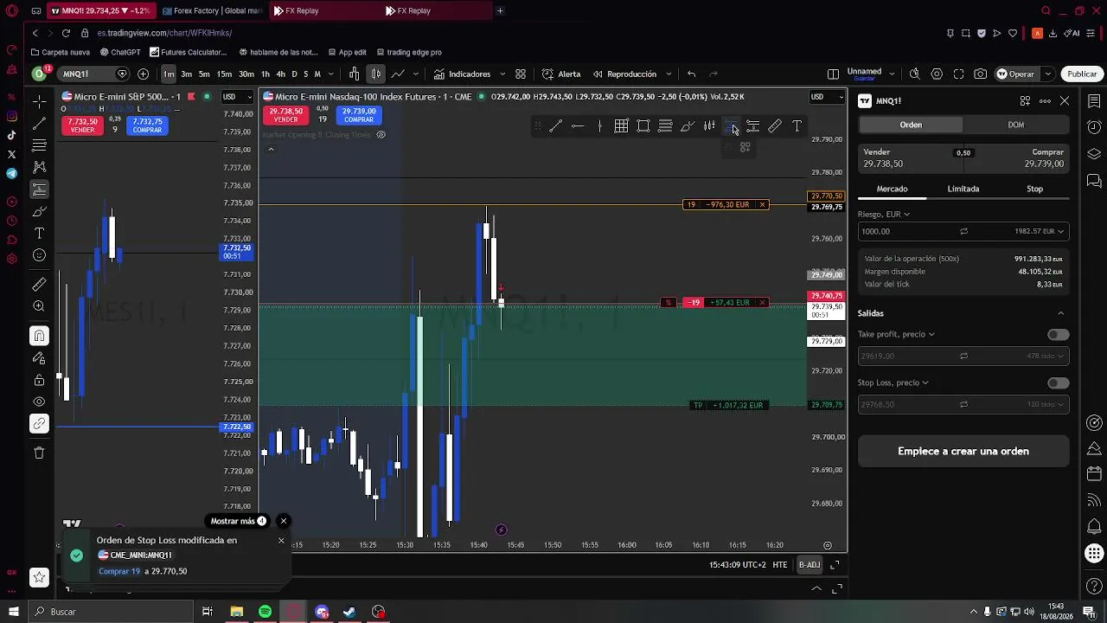
Task: Select the candles chart type icon
Action: [x=375, y=74]
